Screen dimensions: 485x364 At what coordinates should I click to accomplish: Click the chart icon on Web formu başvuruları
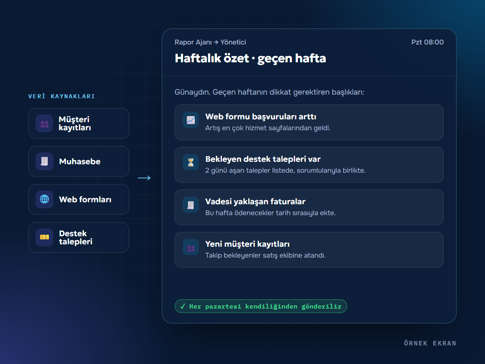click(x=191, y=120)
